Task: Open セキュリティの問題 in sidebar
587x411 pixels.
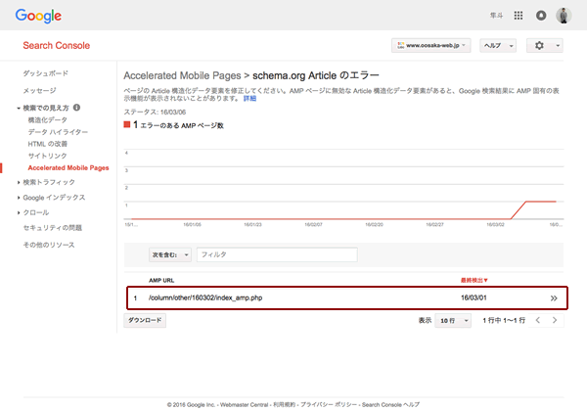Action: click(53, 228)
